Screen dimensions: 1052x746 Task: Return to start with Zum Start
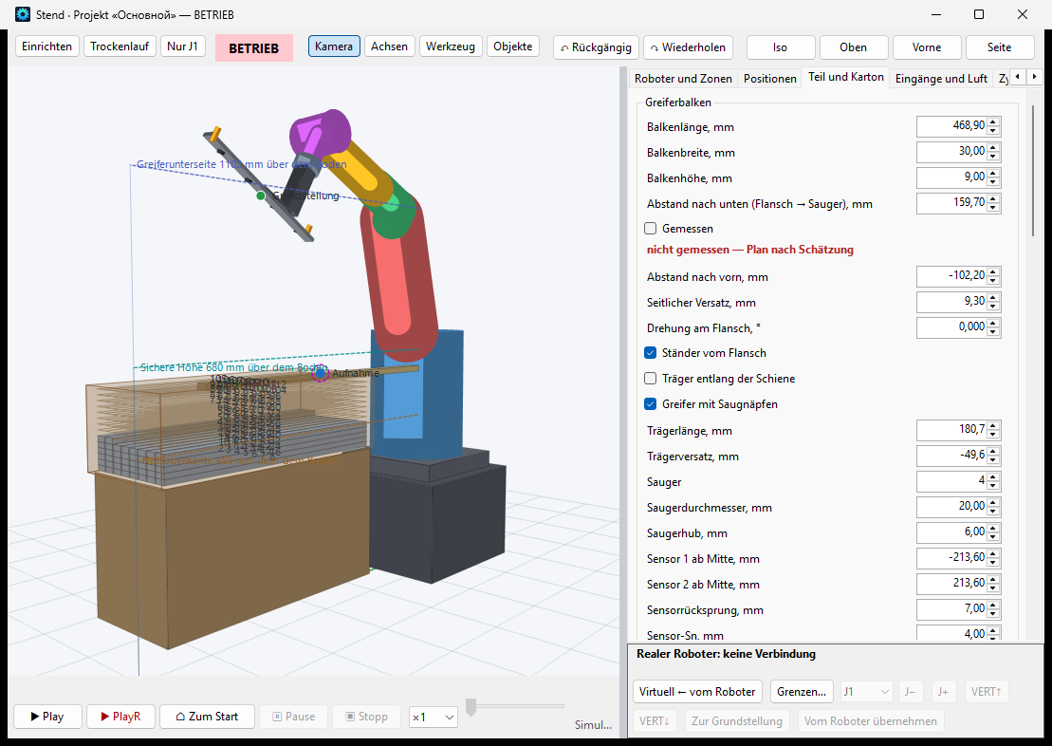(208, 717)
